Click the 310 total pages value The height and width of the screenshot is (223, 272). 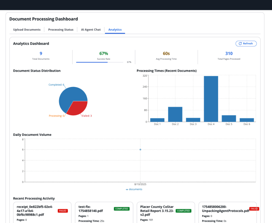(x=229, y=54)
